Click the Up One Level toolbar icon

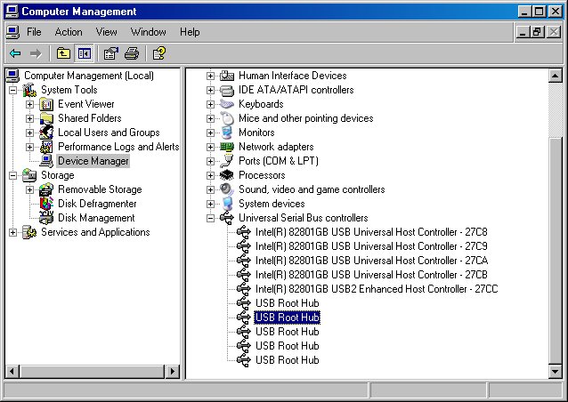[x=63, y=53]
